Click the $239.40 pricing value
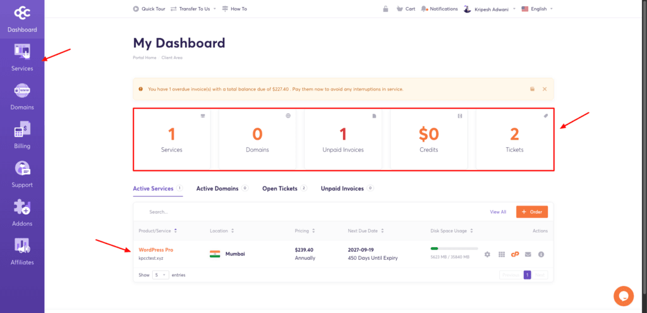The image size is (647, 313). [x=305, y=250]
